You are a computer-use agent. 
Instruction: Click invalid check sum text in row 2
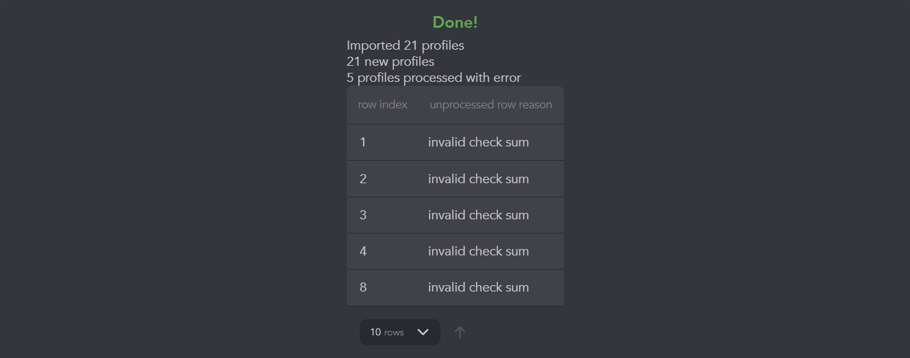[479, 179]
